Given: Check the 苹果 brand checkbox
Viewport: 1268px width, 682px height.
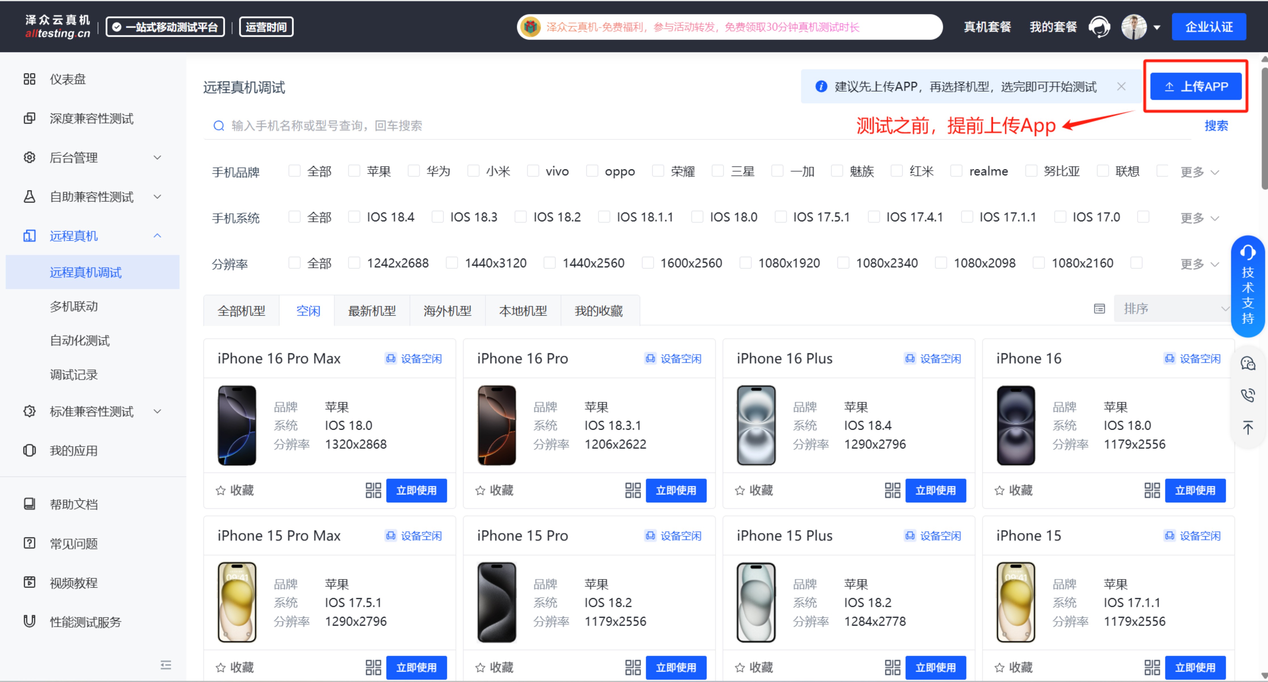Looking at the screenshot, I should [354, 171].
